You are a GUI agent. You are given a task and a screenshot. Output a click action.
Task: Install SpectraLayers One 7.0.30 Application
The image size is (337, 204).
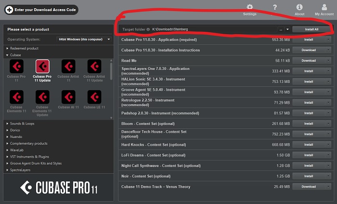(x=309, y=71)
